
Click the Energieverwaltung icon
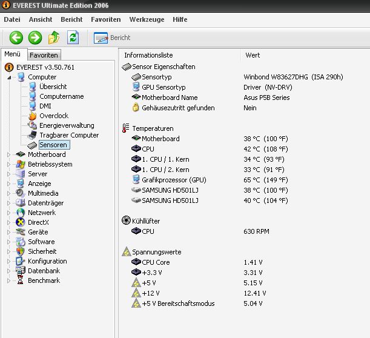(x=32, y=125)
